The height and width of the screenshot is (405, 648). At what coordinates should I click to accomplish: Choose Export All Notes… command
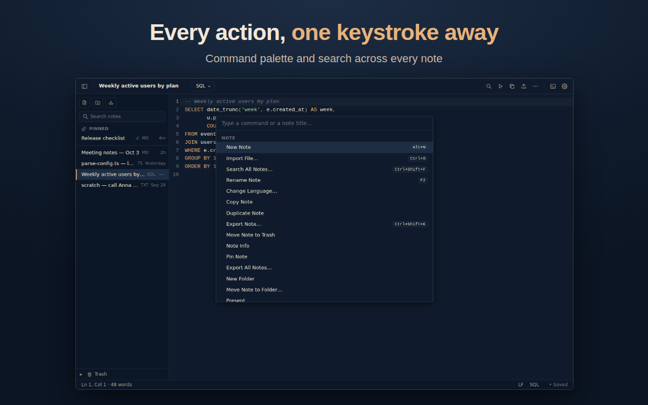325,268
